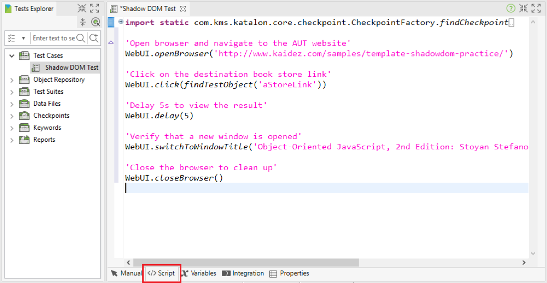Screen dimensions: 547x283
Task: Click the 'WebUI.openBrowser' code line
Action: [319, 54]
